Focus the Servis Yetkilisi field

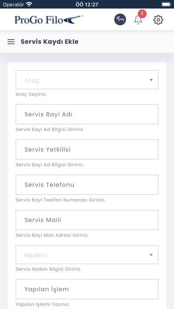[87, 149]
